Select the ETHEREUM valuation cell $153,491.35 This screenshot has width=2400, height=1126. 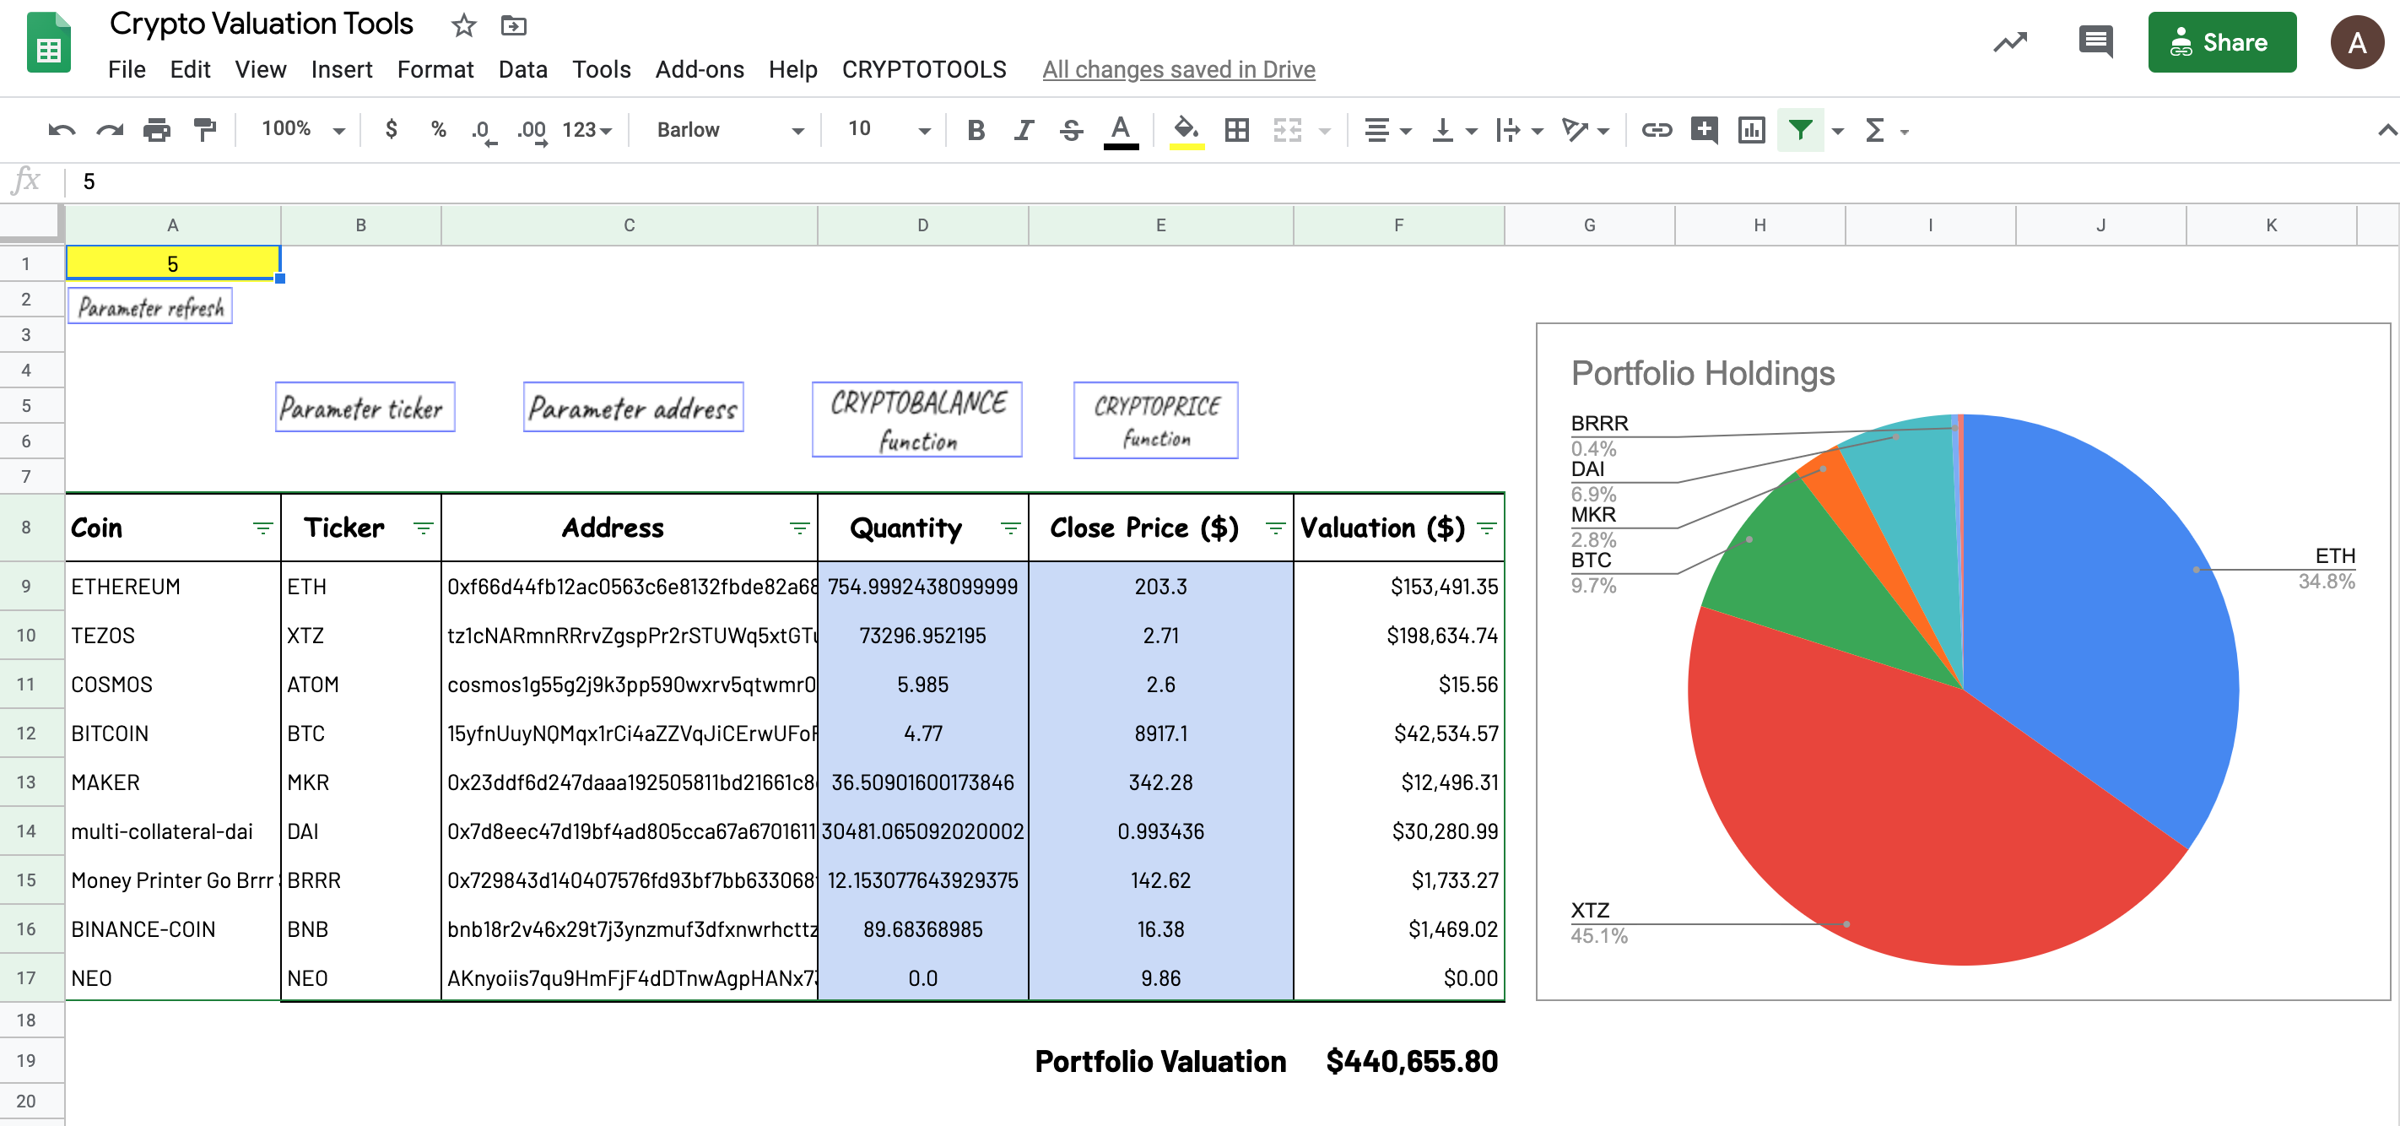[1398, 587]
